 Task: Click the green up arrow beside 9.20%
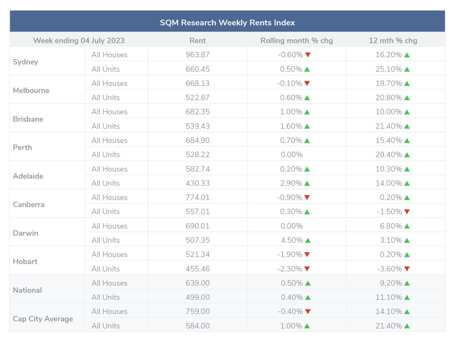point(407,283)
